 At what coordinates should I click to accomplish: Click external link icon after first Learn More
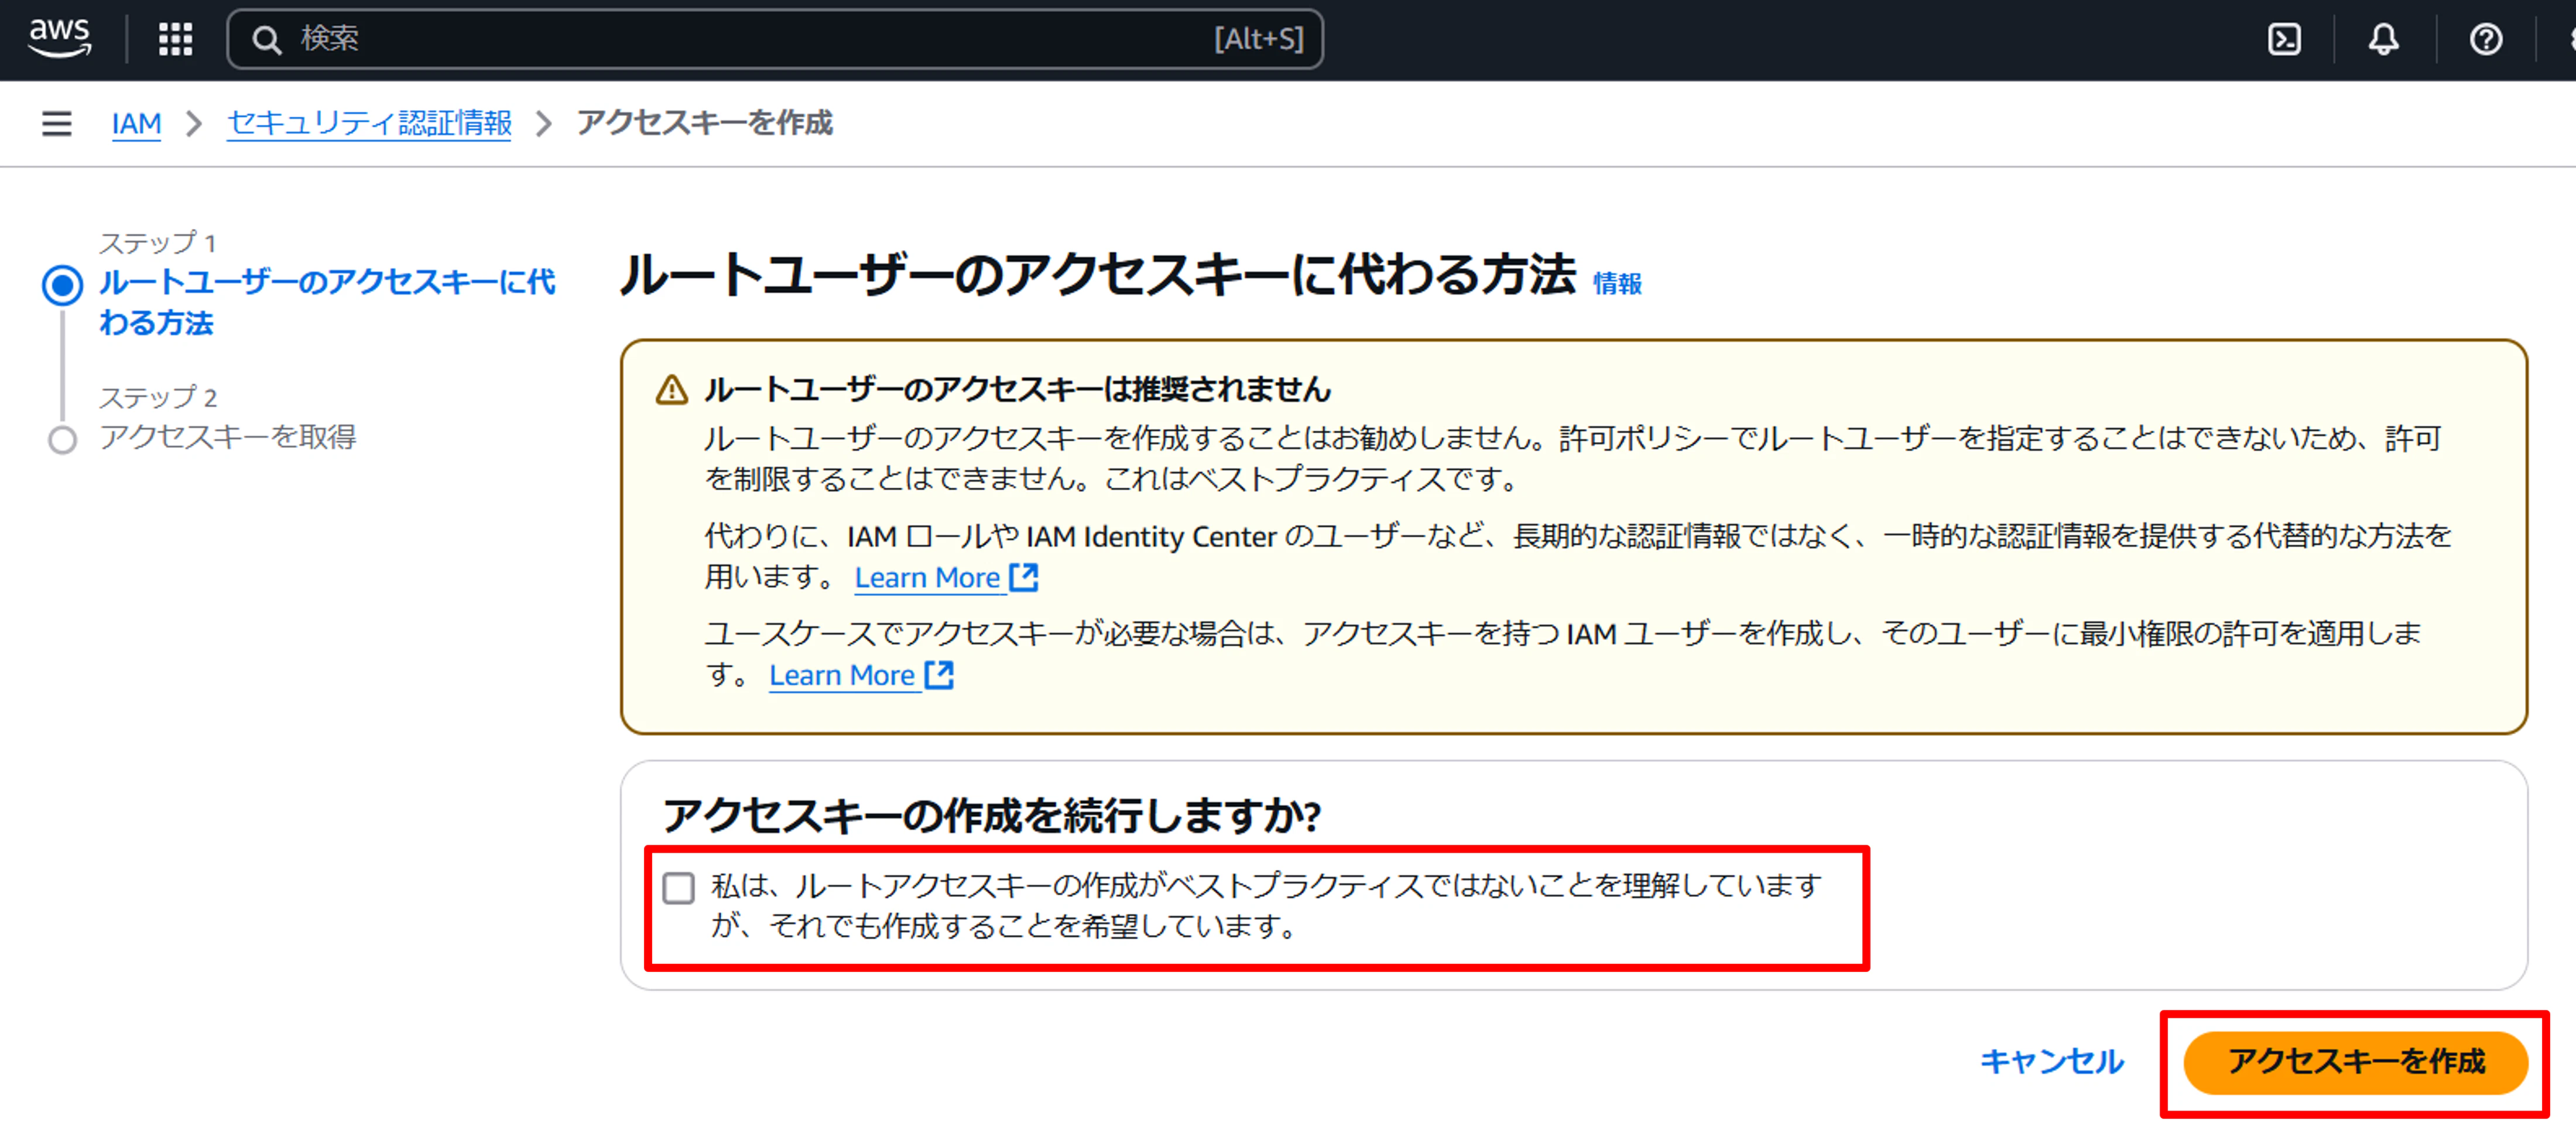pos(1024,577)
